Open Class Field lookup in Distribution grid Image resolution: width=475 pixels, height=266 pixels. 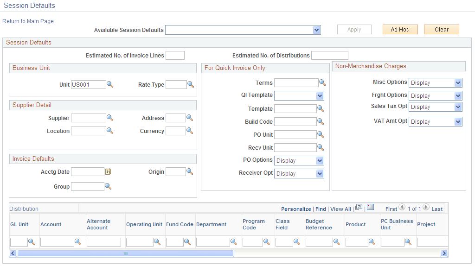(297, 242)
